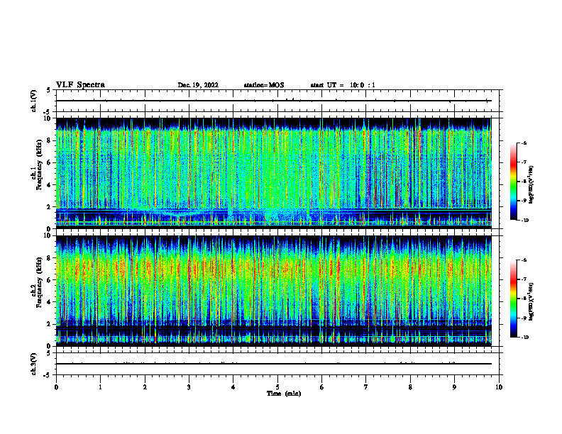
Task: Click the ch.1 voltage waveform trace
Action: click(x=274, y=101)
